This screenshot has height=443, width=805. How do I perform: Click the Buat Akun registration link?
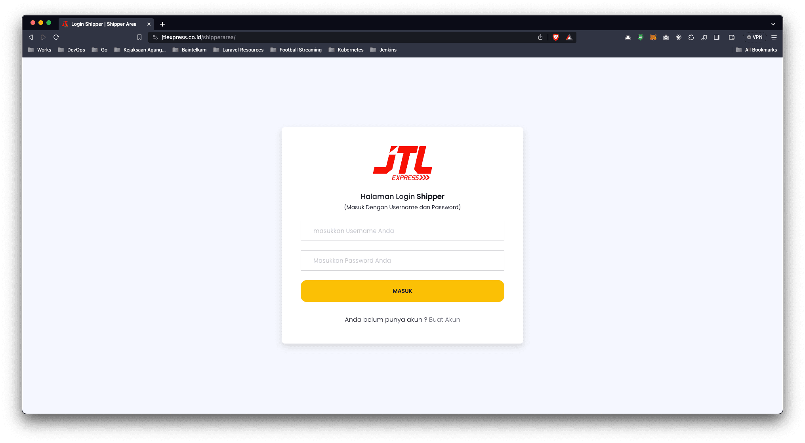coord(444,319)
